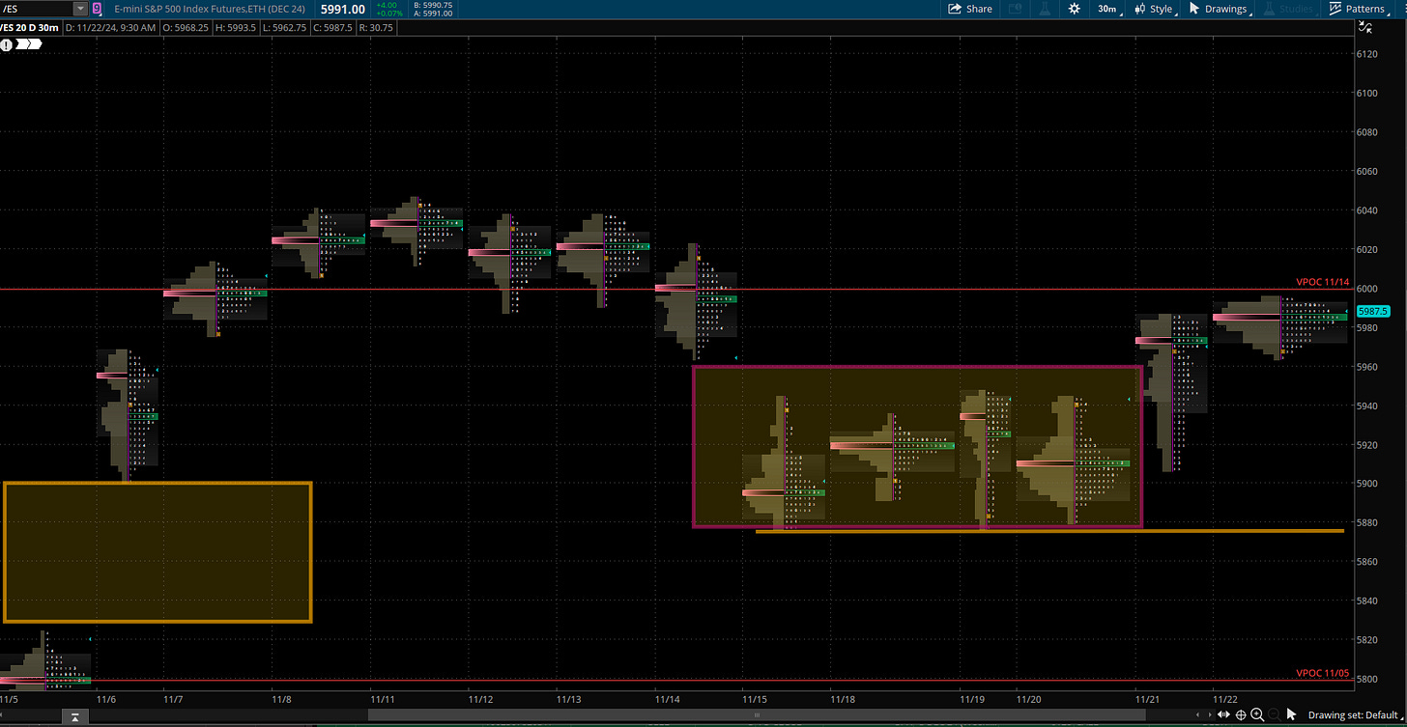Viewport: 1407px width, 727px height.
Task: Open the Style dropdown menu
Action: (1154, 9)
